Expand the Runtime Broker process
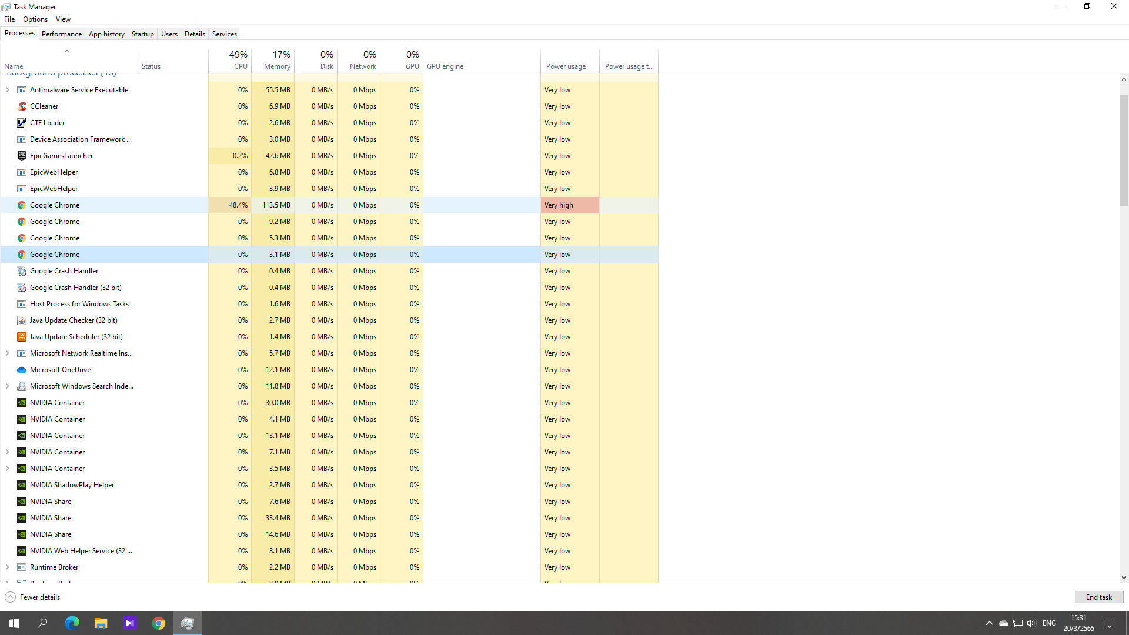This screenshot has width=1129, height=635. (x=7, y=567)
